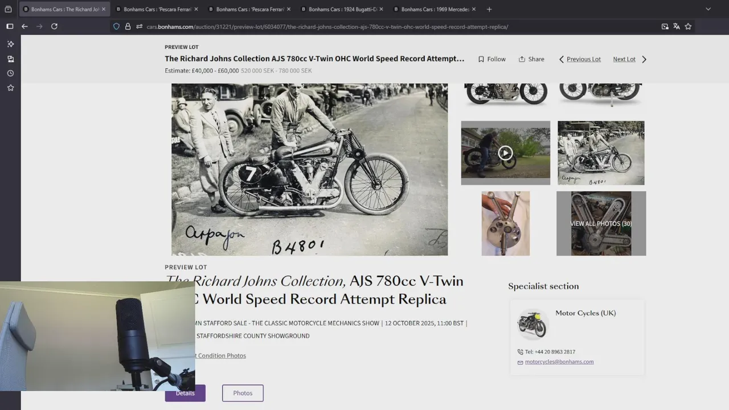Viewport: 729px width, 410px height.
Task: Translate this page icon
Action: pos(677,26)
